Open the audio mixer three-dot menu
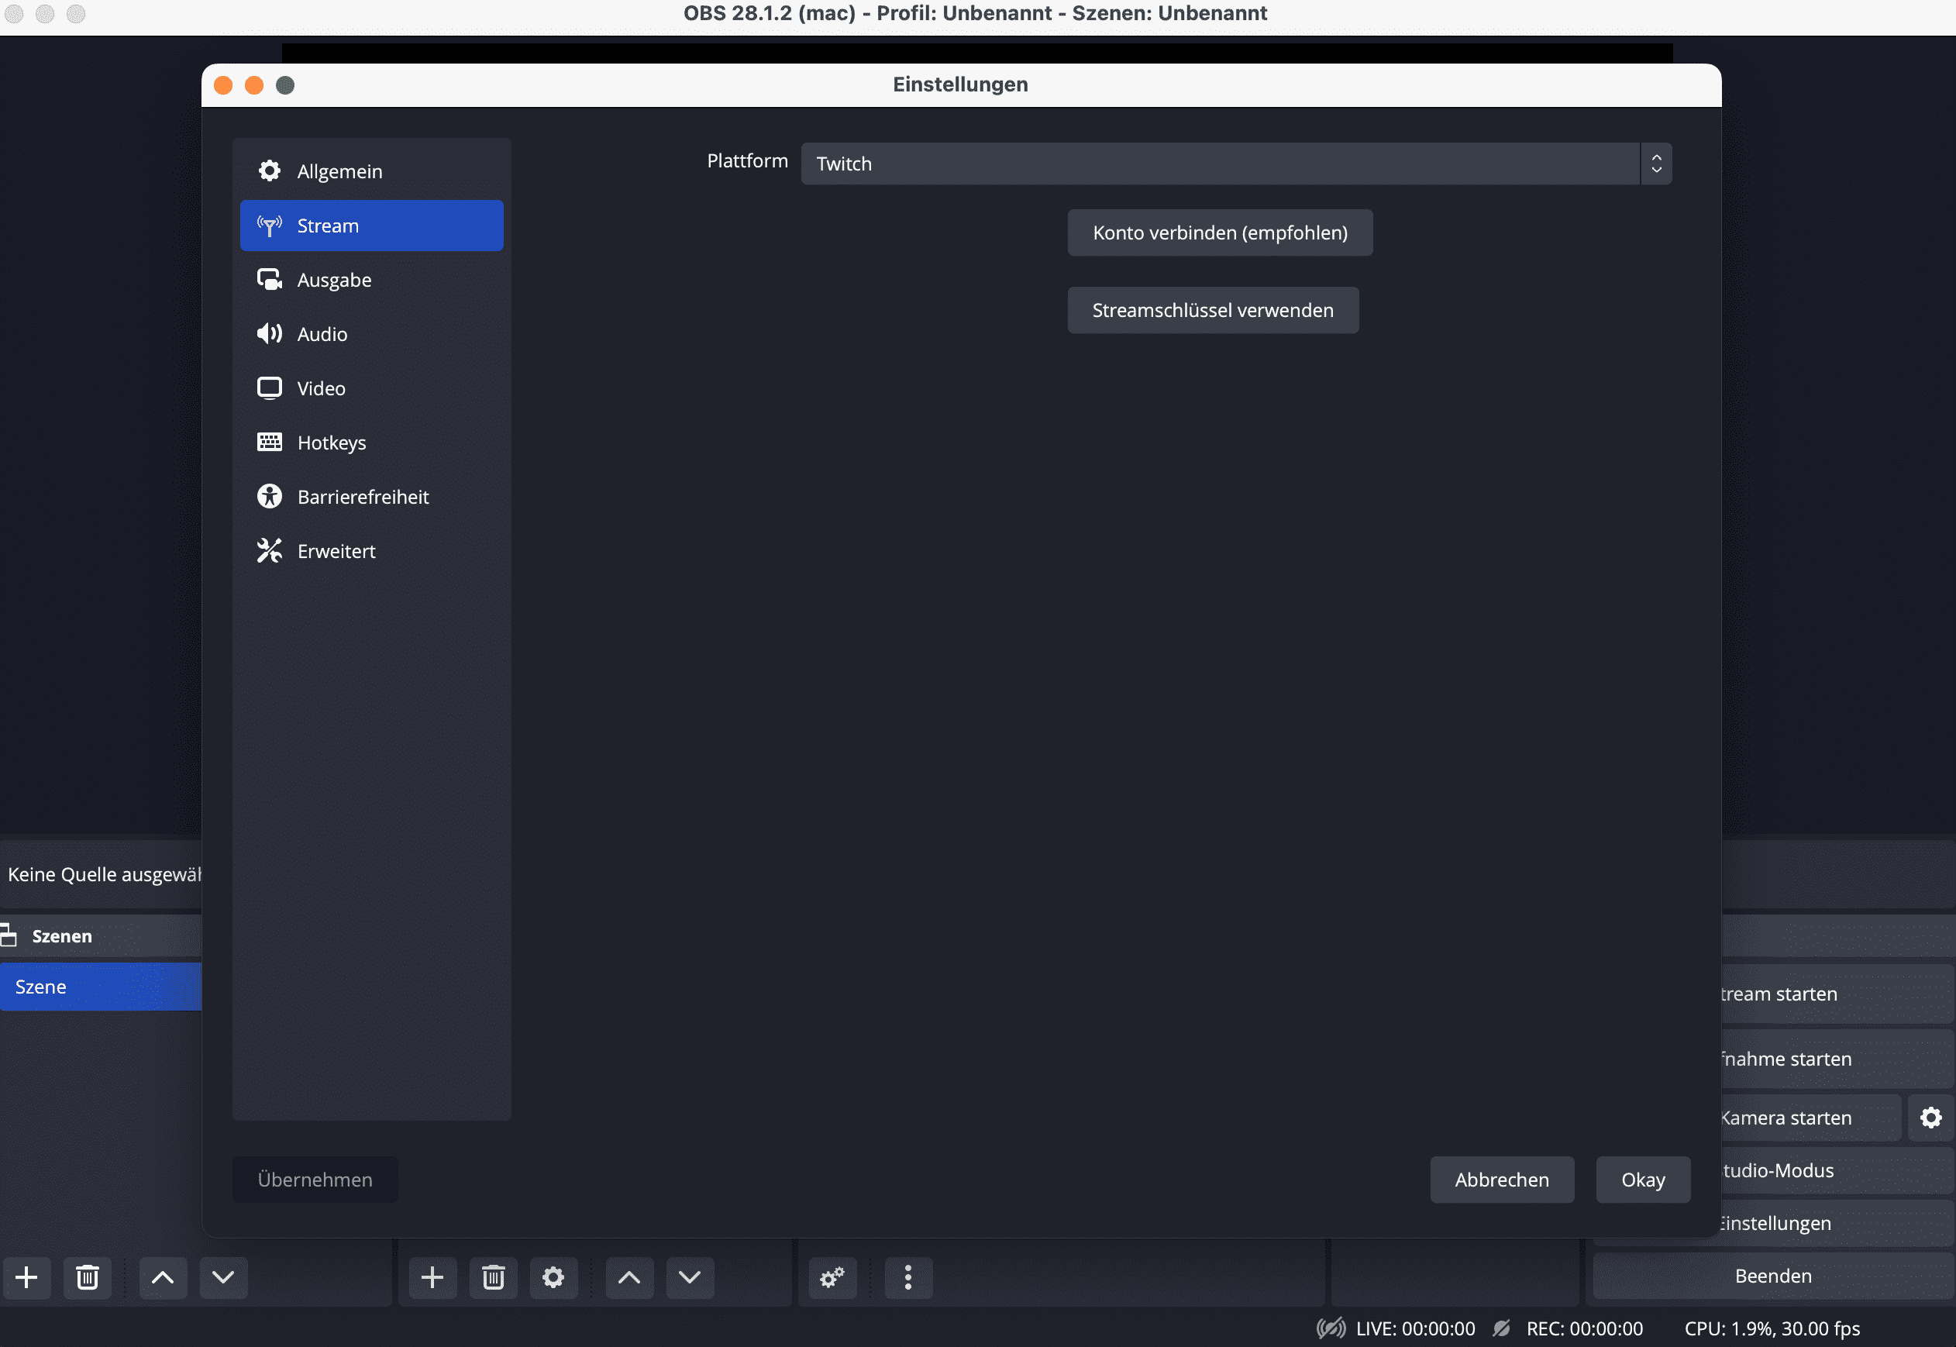This screenshot has height=1347, width=1956. [x=908, y=1278]
